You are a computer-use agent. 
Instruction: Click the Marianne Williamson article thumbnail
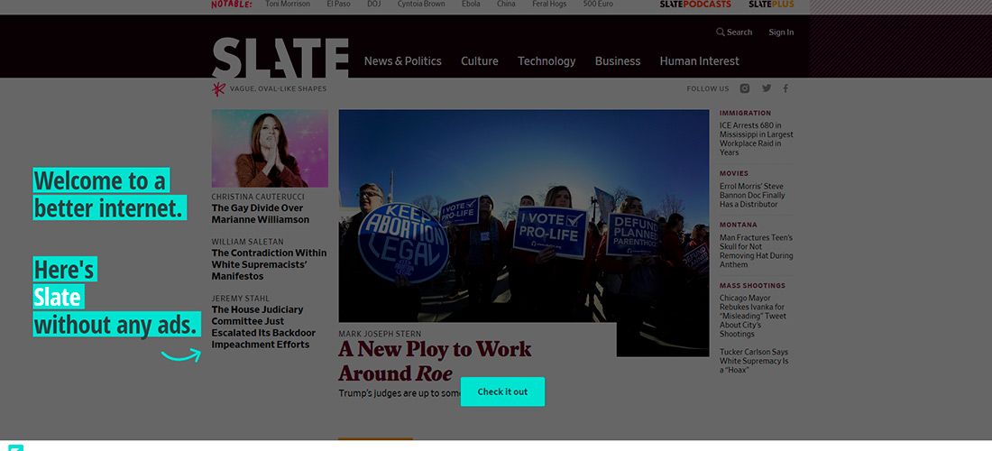click(270, 149)
